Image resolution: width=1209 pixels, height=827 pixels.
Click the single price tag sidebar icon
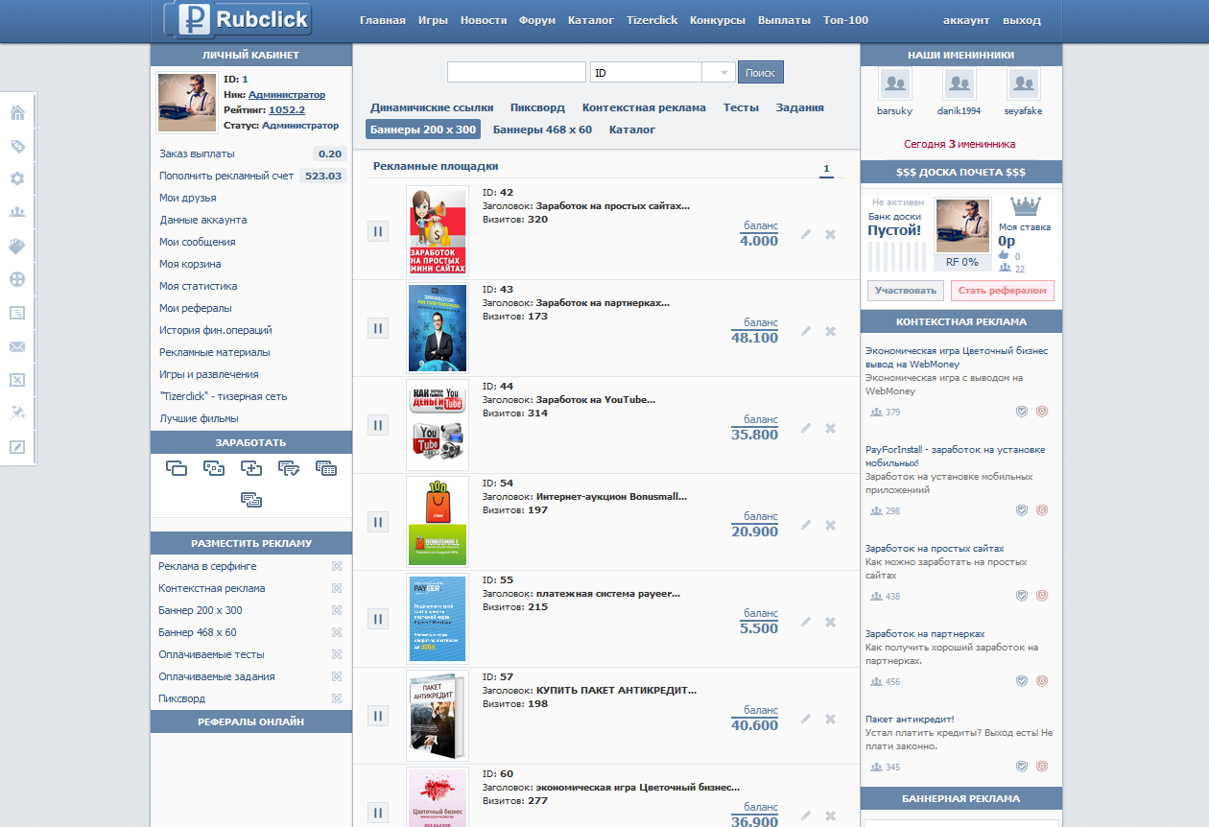(x=16, y=147)
